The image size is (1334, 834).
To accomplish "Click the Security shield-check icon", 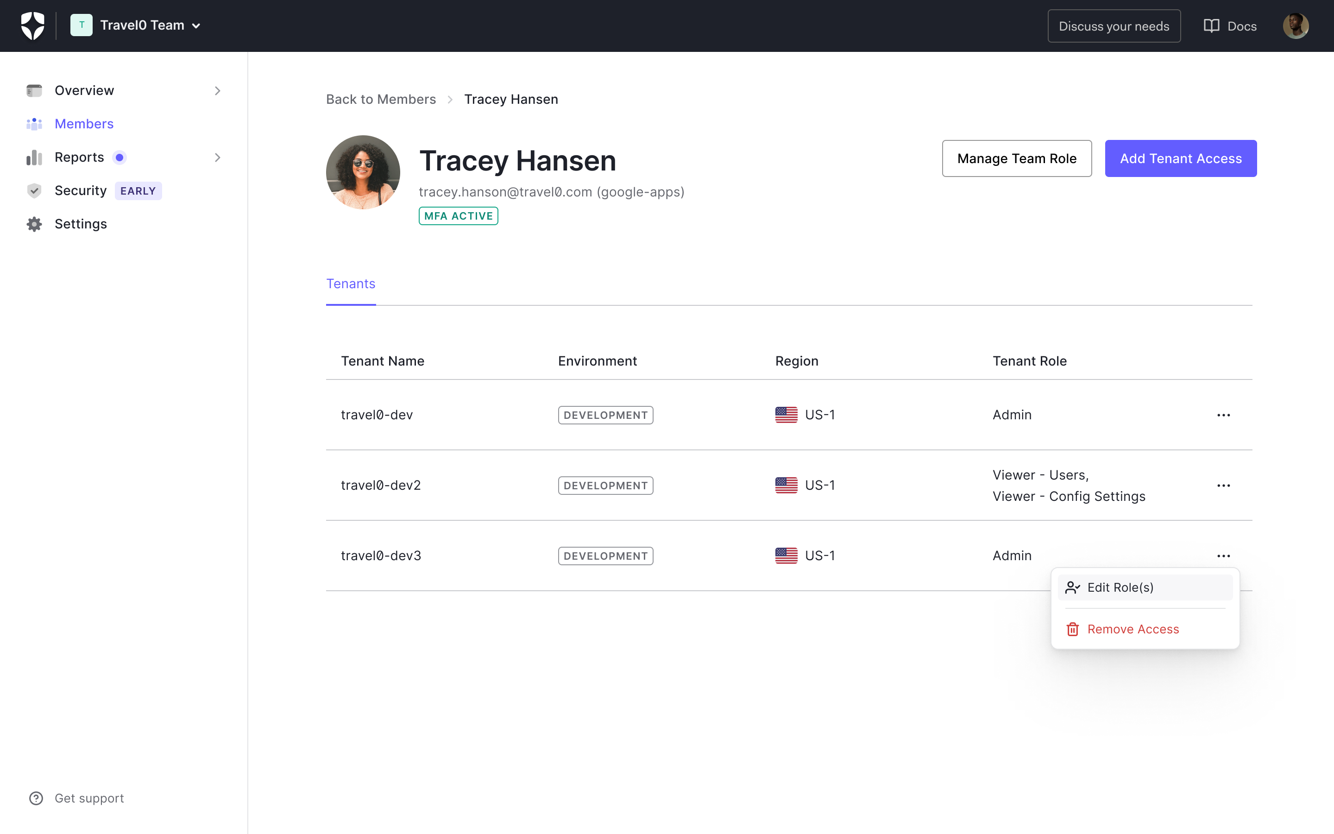I will point(34,190).
